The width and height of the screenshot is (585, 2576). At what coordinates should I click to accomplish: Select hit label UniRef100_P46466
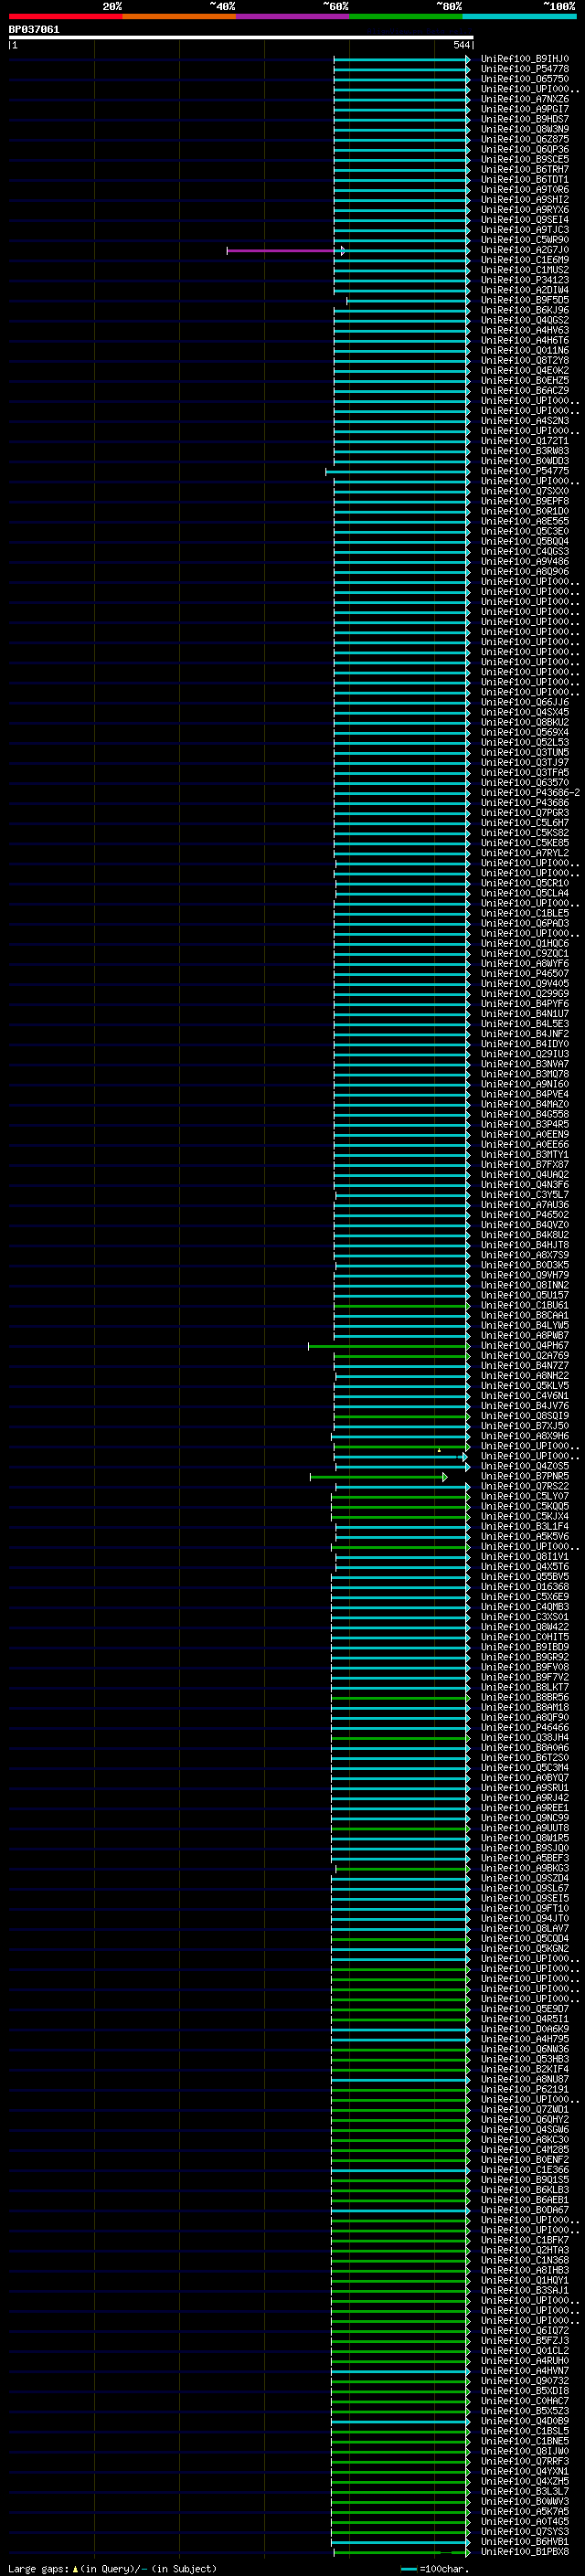click(x=524, y=1727)
